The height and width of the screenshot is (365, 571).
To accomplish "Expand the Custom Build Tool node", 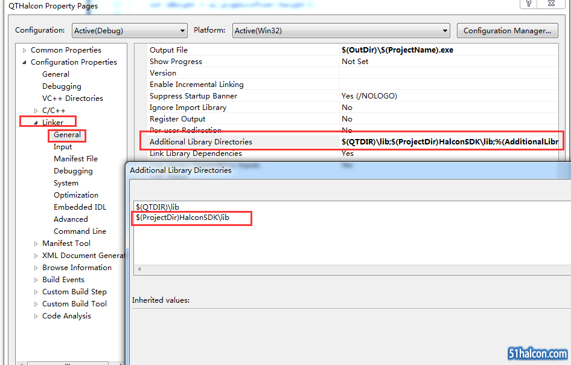I will (36, 304).
